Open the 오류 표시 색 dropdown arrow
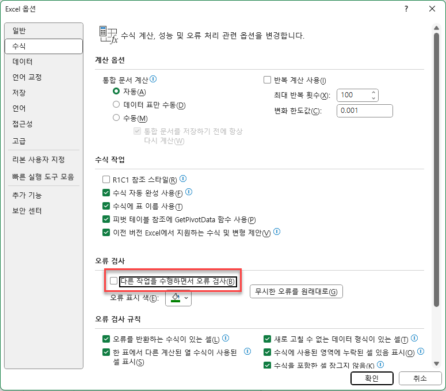 pos(186,298)
